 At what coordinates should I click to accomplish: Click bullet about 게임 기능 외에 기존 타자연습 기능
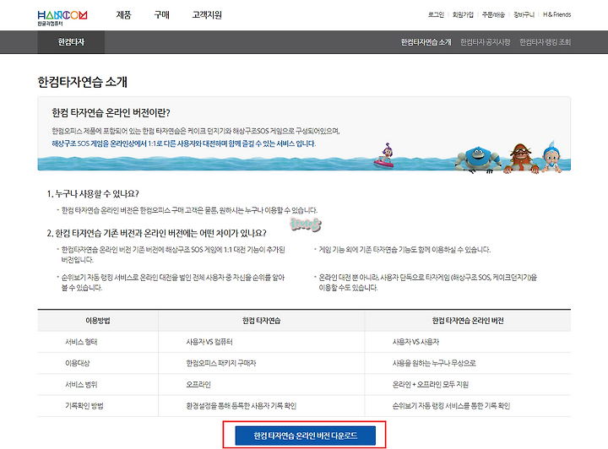pos(404,250)
